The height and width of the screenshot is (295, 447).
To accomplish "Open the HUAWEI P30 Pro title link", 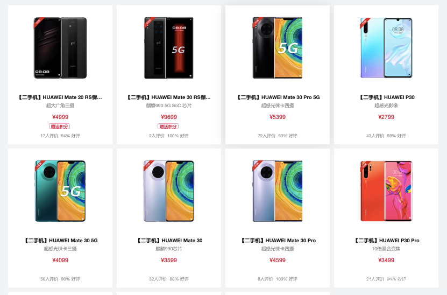I will point(386,241).
